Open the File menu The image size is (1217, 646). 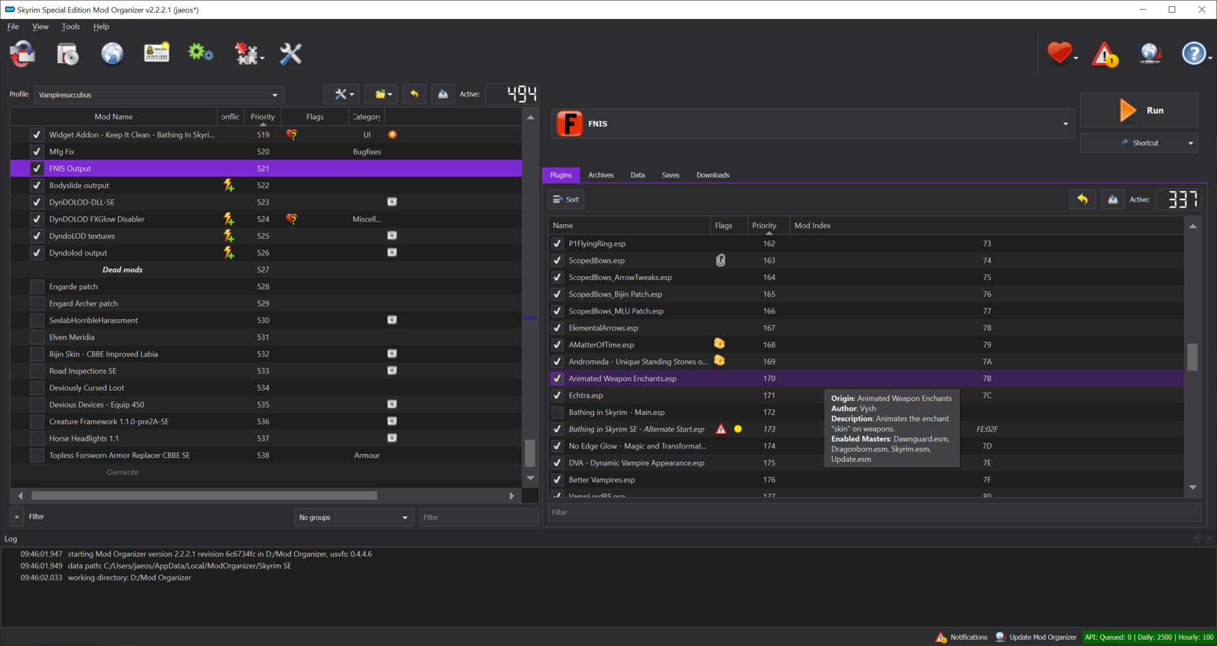tap(13, 27)
